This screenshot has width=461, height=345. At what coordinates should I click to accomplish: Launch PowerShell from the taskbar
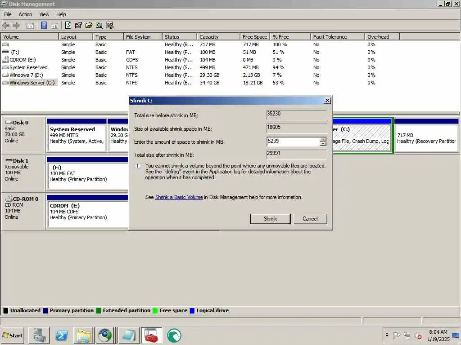click(61, 336)
